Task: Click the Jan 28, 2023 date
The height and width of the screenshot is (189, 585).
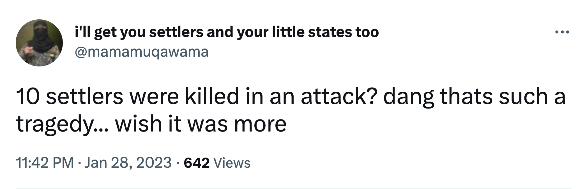Action: click(128, 163)
